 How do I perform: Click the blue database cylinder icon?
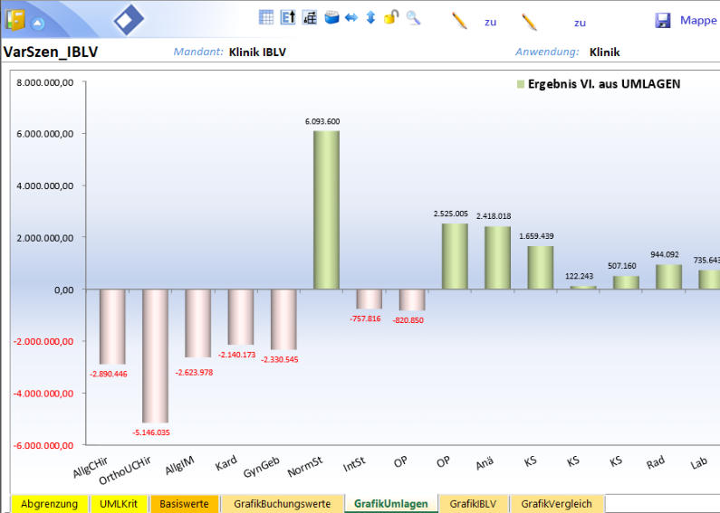click(331, 17)
